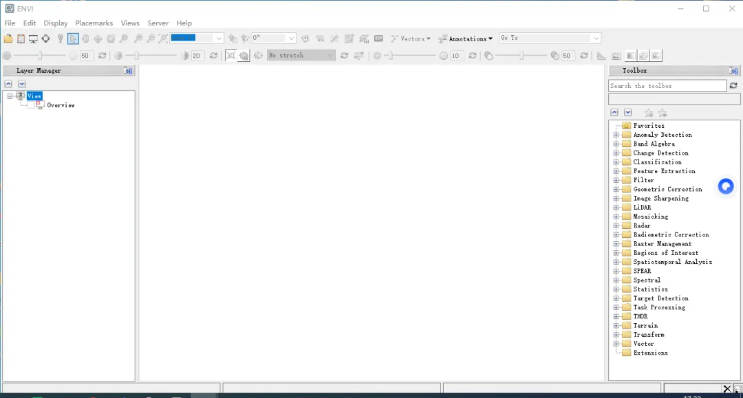
Task: Collapse all in Layer Manager
Action: tap(8, 84)
